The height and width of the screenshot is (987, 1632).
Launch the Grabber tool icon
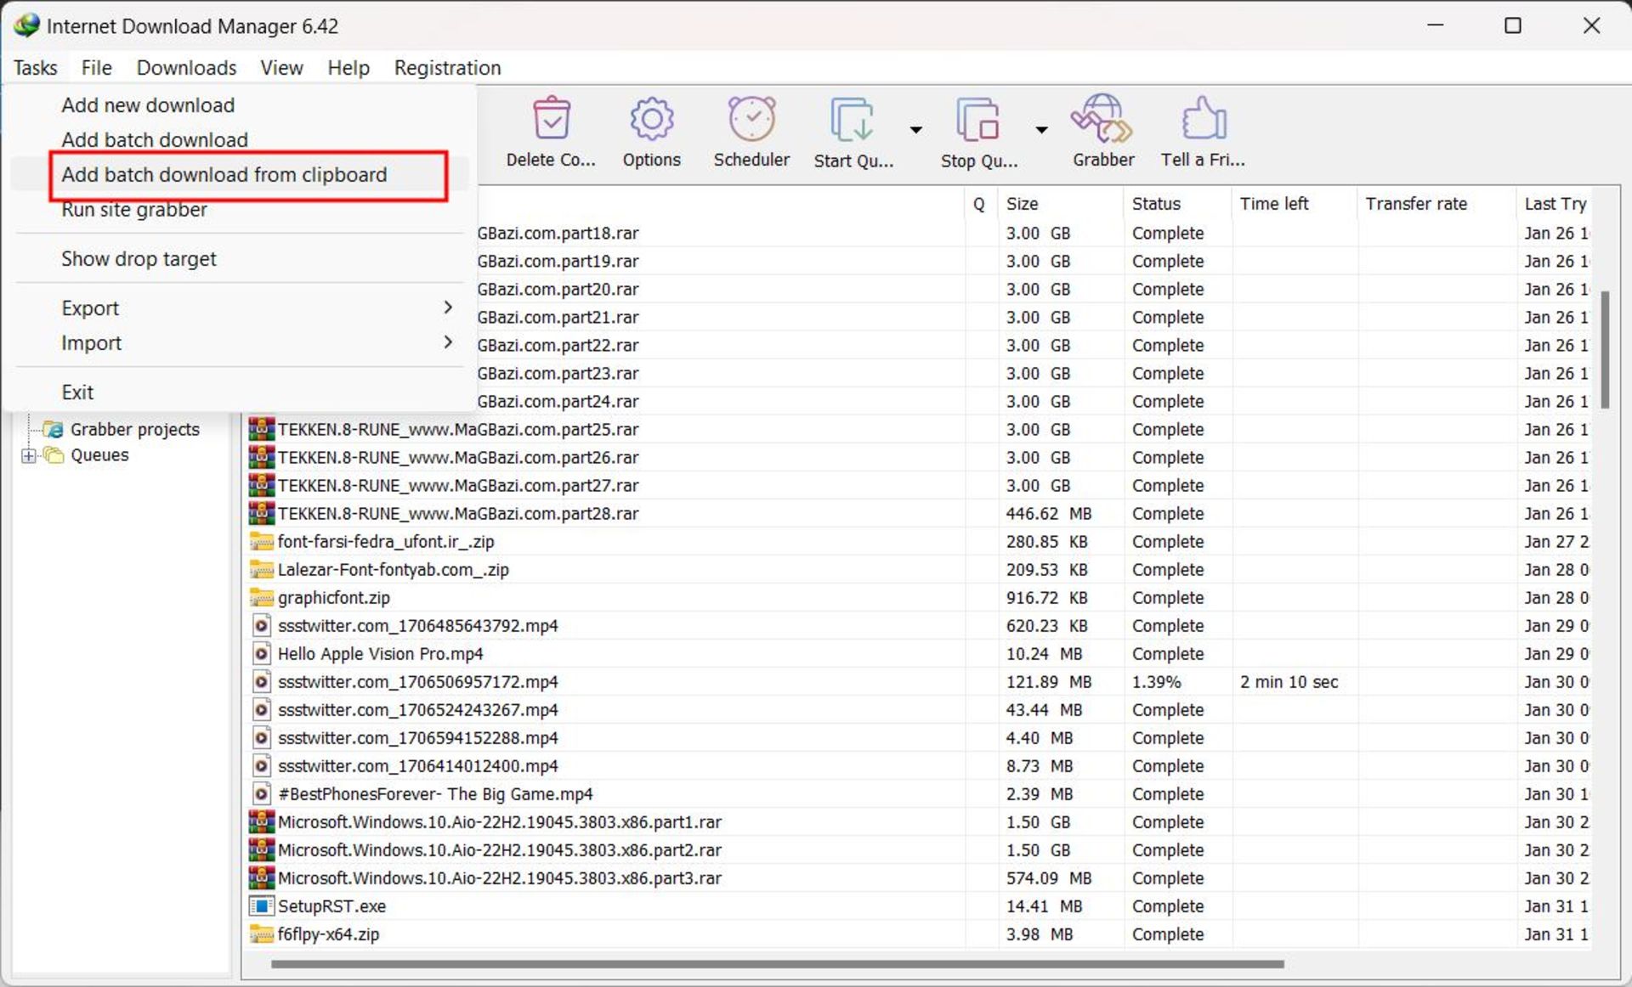(x=1102, y=119)
